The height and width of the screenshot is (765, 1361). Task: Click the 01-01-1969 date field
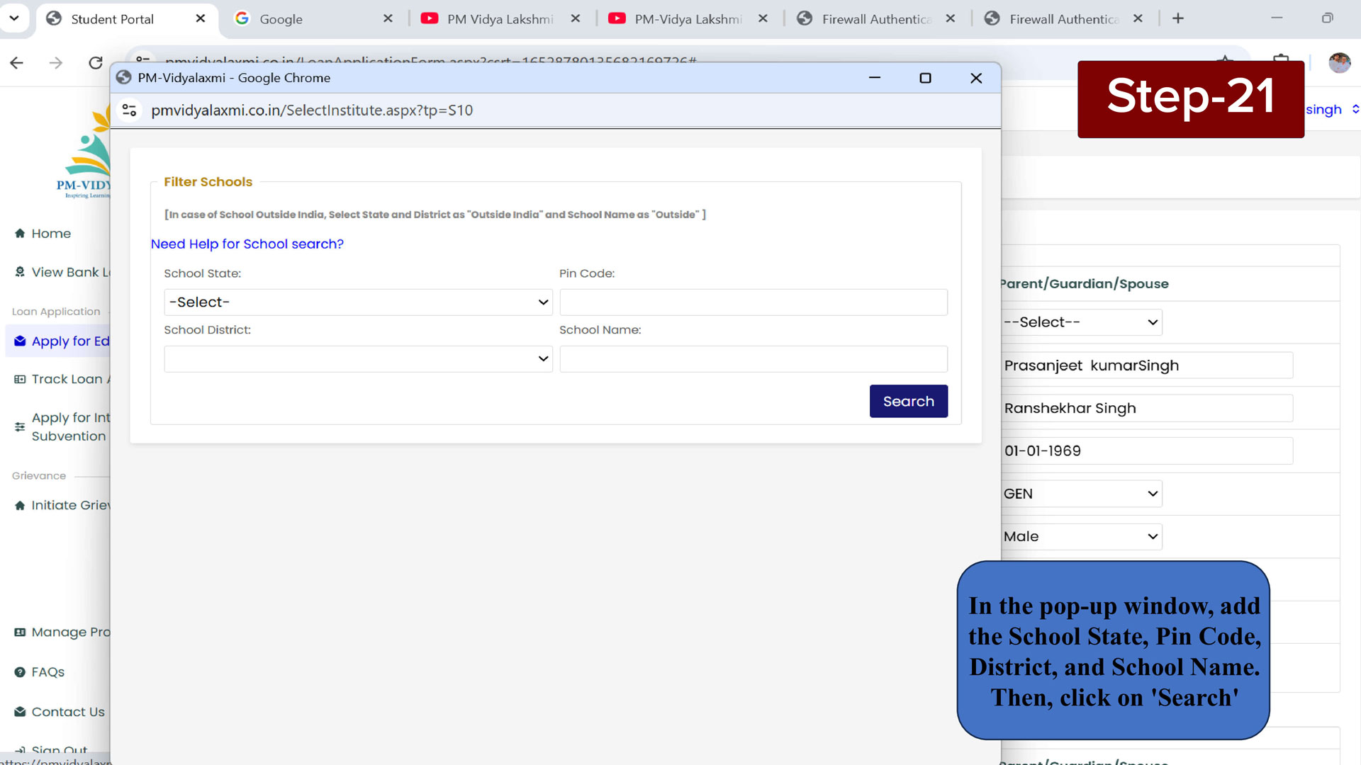tap(1147, 451)
